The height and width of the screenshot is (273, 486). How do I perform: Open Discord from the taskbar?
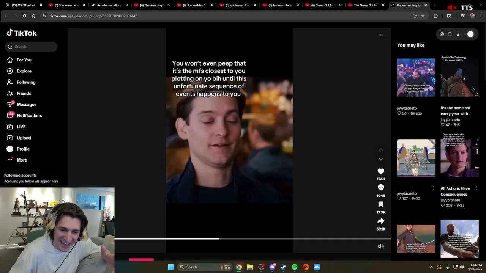[272, 267]
